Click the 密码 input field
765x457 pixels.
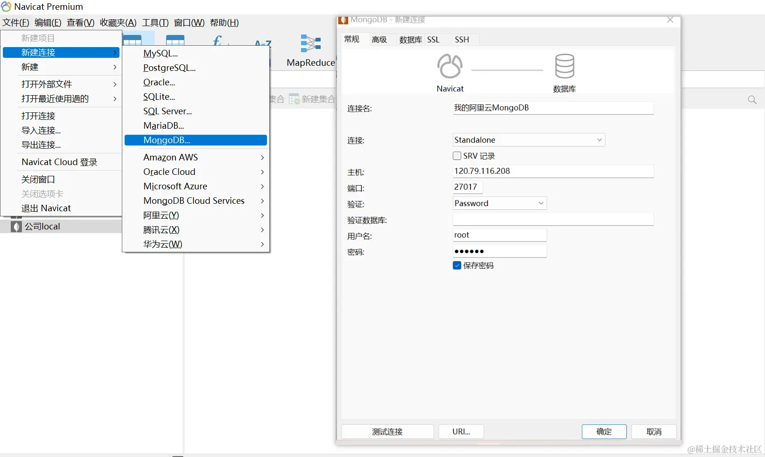[499, 251]
